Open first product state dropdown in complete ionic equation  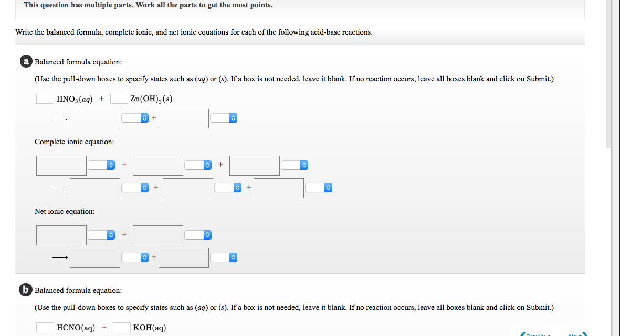[143, 188]
